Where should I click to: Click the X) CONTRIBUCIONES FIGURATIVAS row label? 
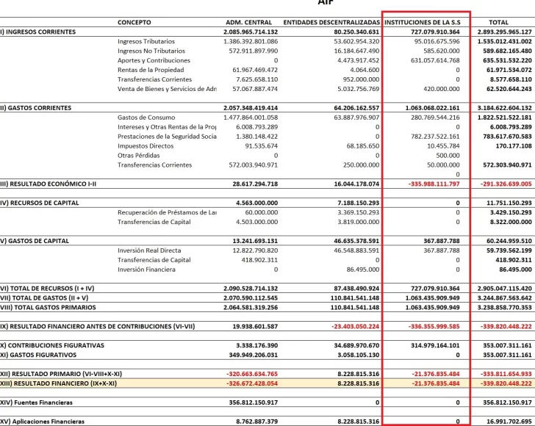(x=52, y=344)
